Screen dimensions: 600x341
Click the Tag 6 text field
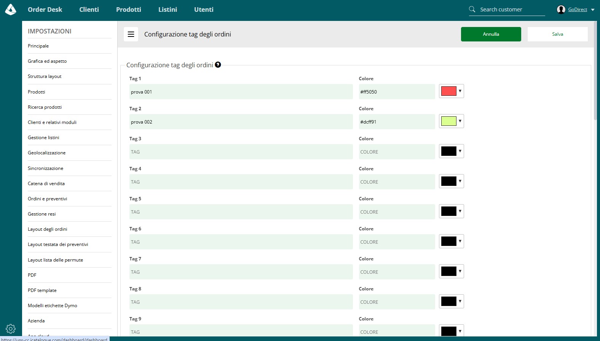coord(241,242)
